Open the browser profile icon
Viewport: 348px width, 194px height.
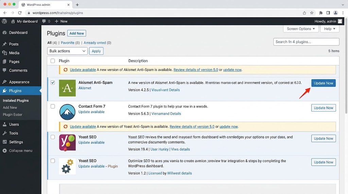point(335,13)
